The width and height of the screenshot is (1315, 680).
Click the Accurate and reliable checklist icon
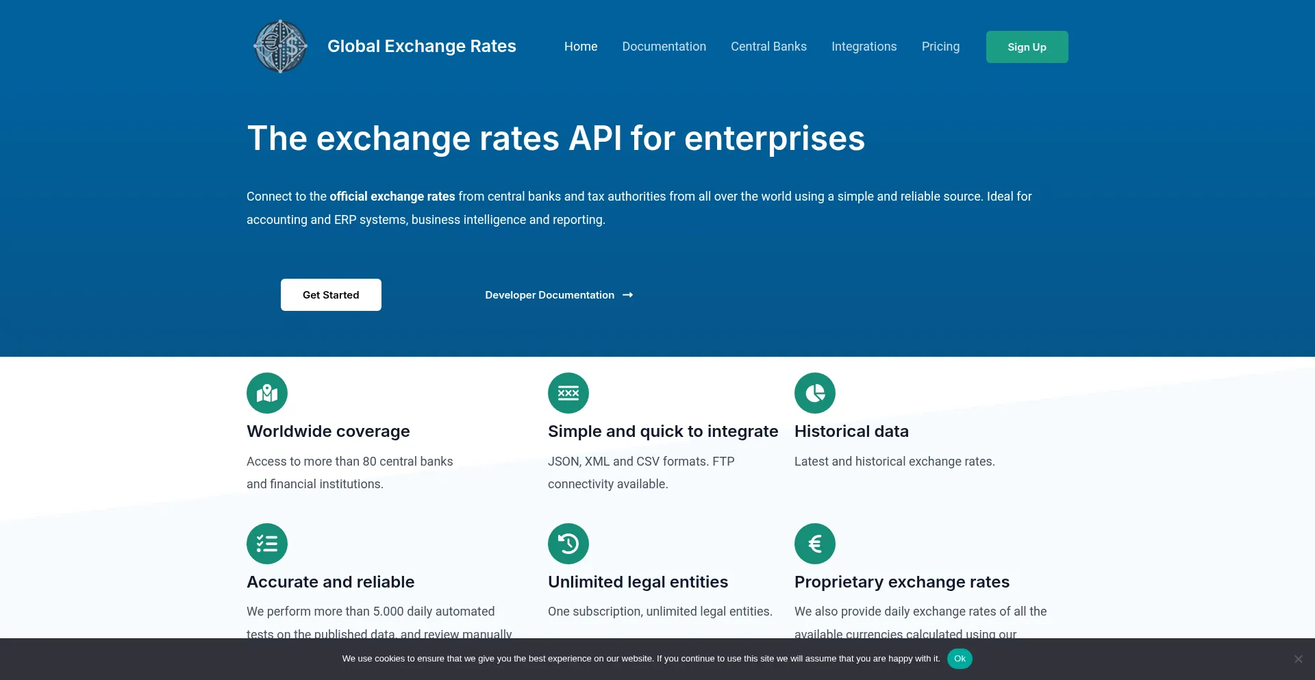(267, 544)
